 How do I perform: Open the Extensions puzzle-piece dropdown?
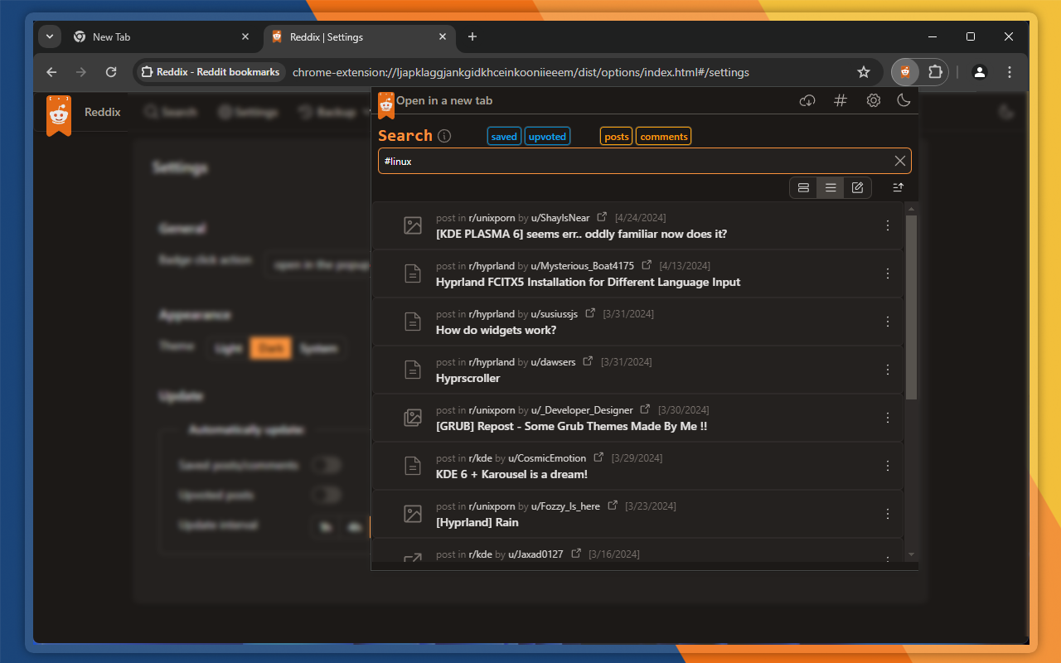tap(935, 72)
